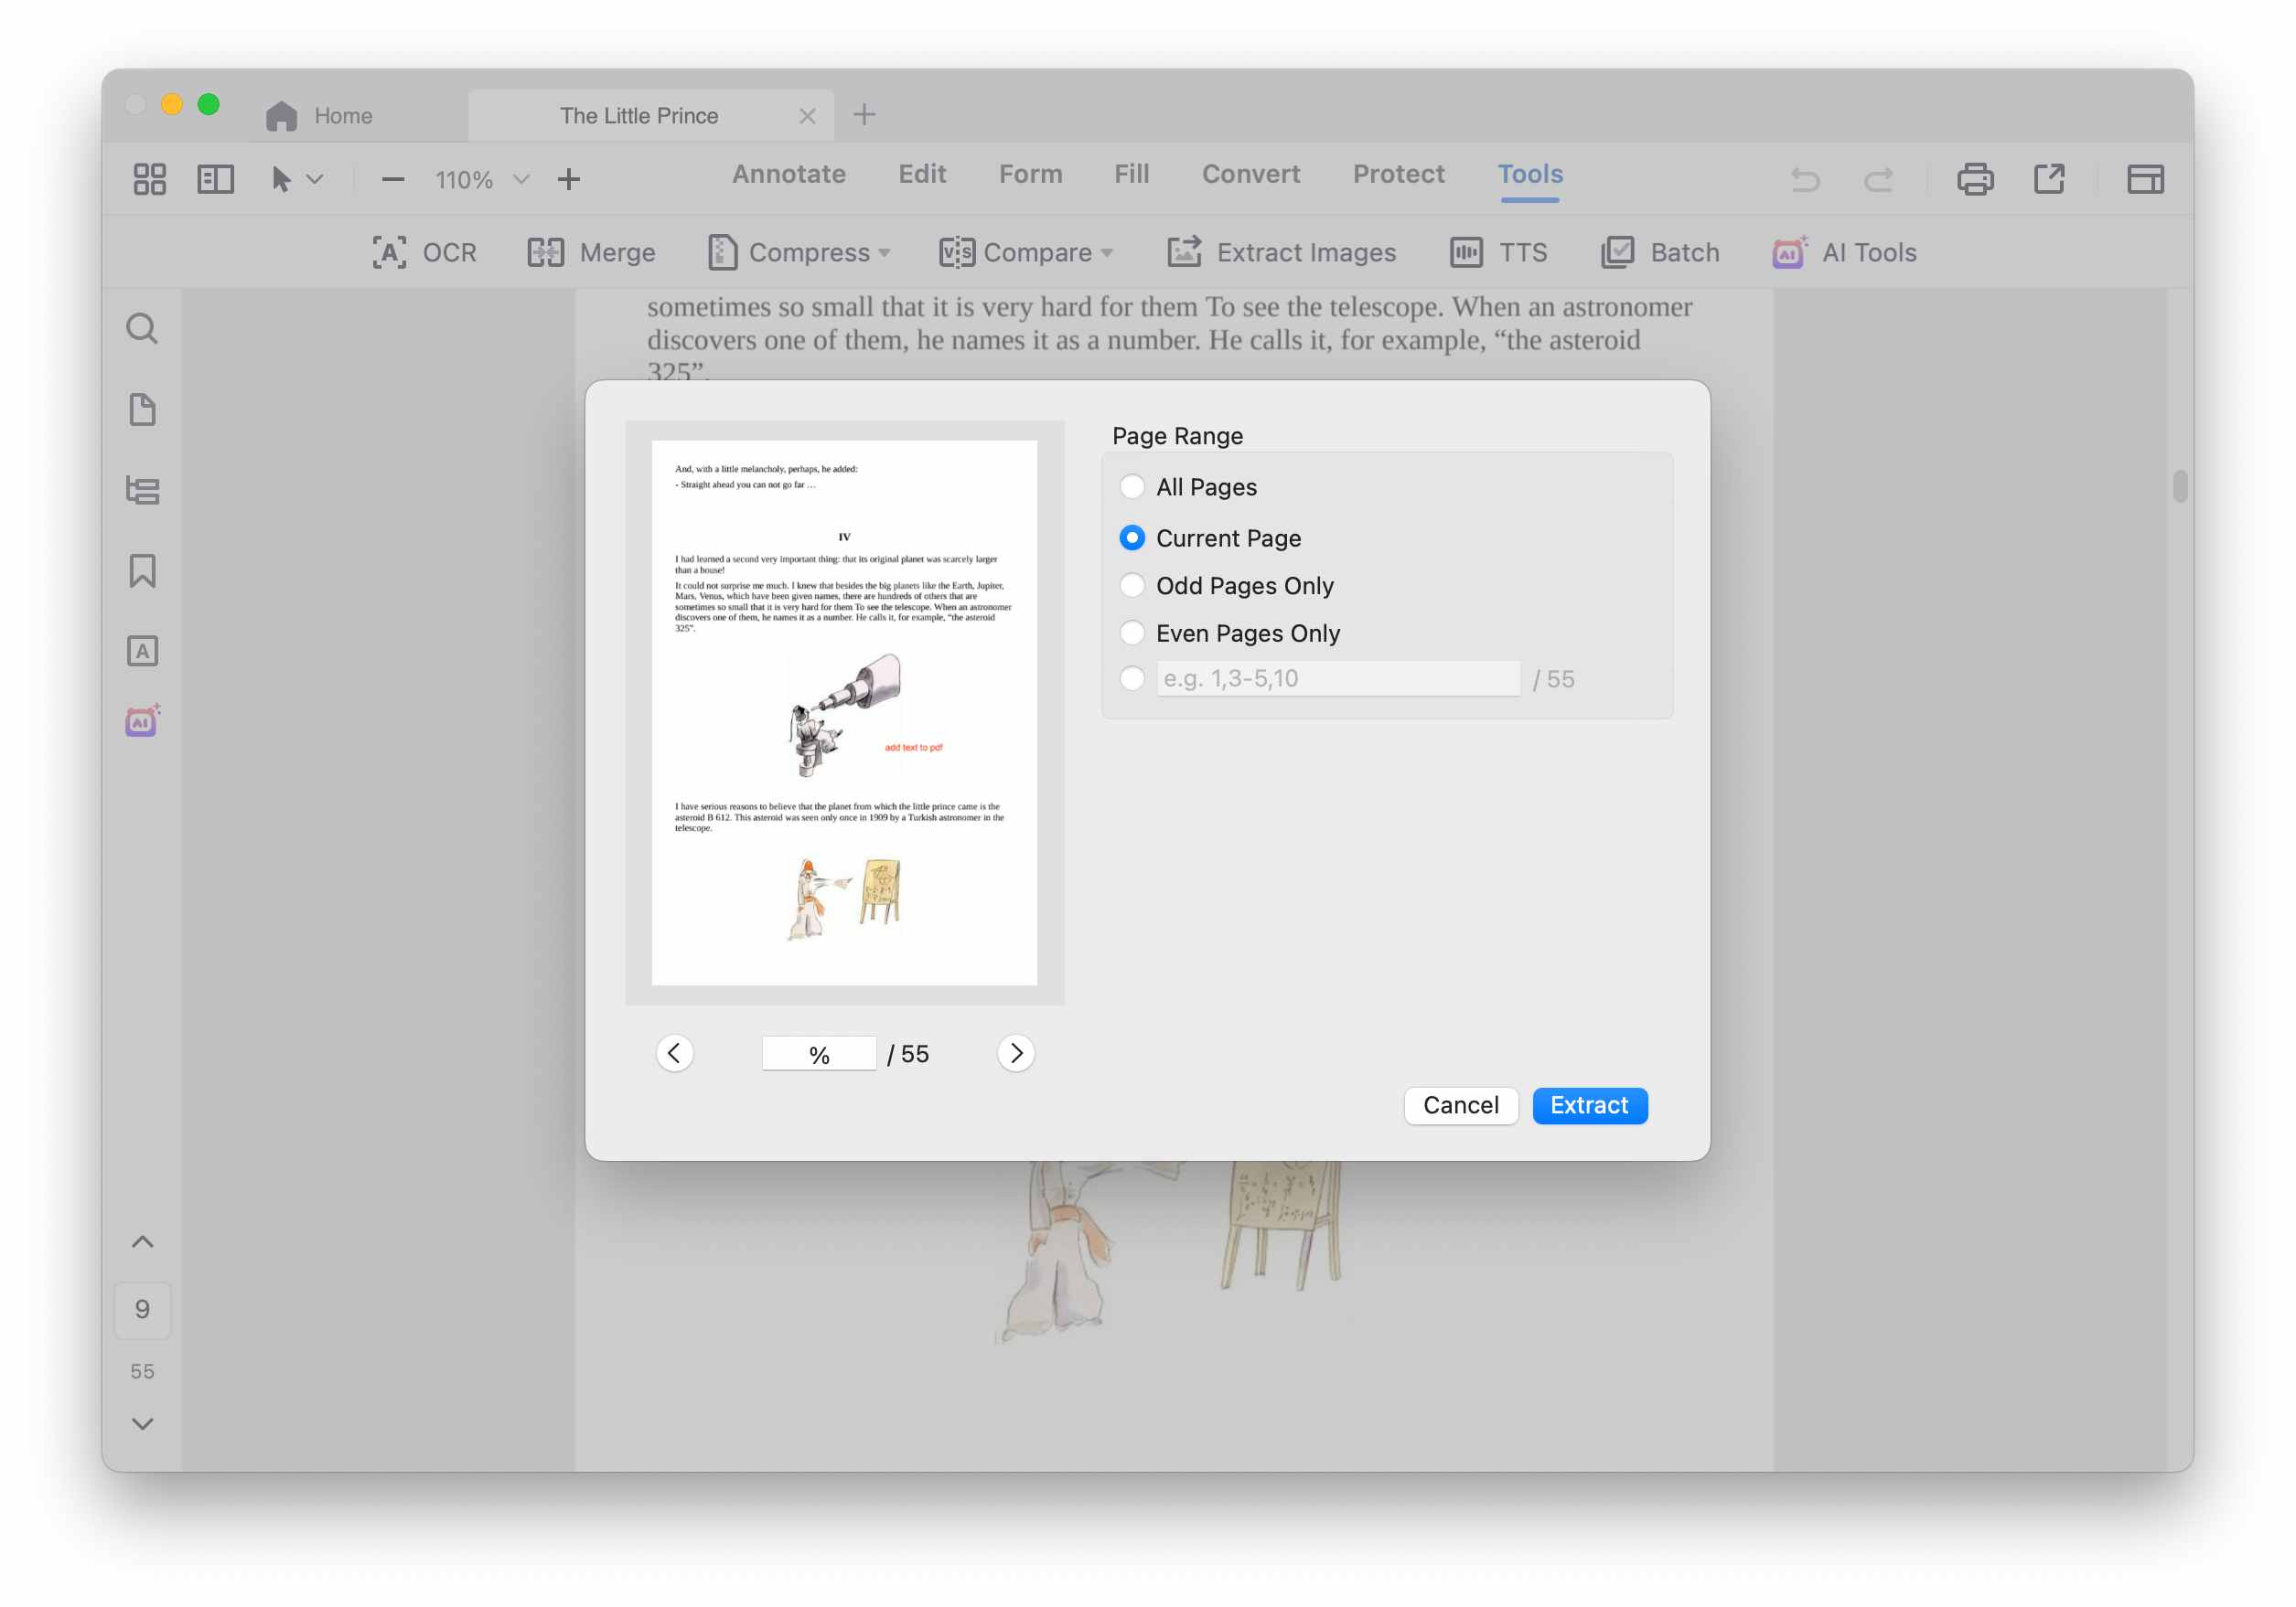The height and width of the screenshot is (1607, 2296).
Task: Toggle the right panel layout icon
Action: (2145, 180)
